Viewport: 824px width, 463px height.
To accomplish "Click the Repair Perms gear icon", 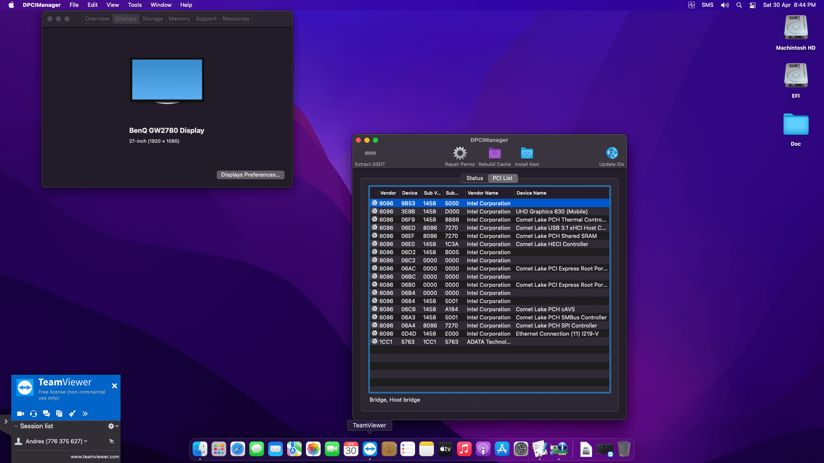I will point(460,153).
